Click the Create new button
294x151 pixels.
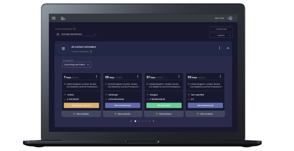(x=221, y=29)
